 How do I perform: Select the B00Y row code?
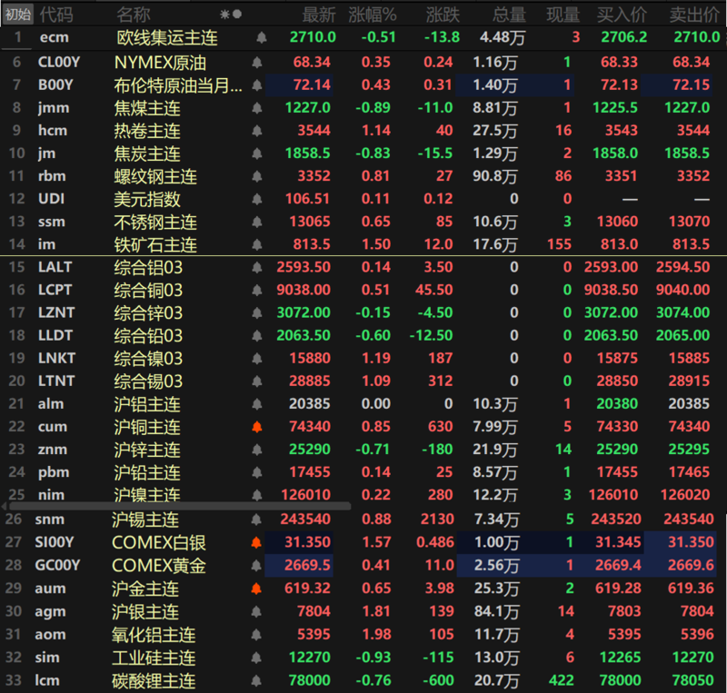point(55,84)
